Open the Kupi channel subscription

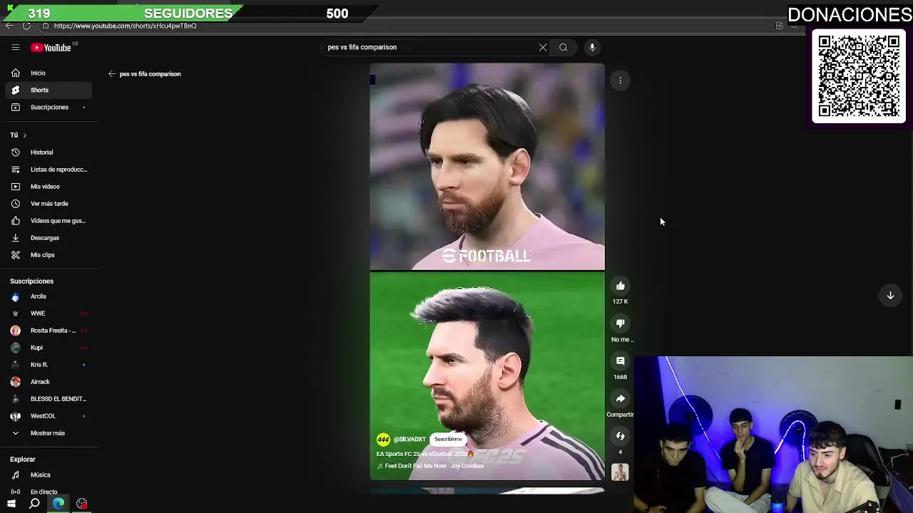[49, 348]
